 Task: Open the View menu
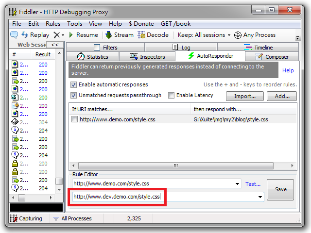(x=95, y=24)
